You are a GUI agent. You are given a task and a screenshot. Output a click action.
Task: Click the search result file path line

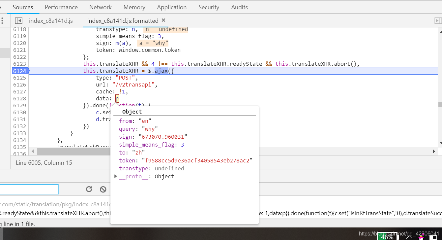(55, 204)
